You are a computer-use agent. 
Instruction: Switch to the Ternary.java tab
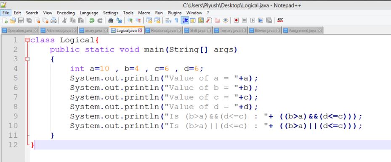(x=230, y=31)
